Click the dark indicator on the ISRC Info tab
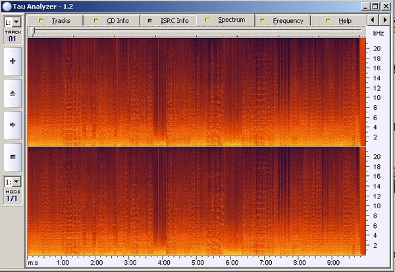Image resolution: width=395 pixels, height=272 pixels. pyautogui.click(x=149, y=20)
